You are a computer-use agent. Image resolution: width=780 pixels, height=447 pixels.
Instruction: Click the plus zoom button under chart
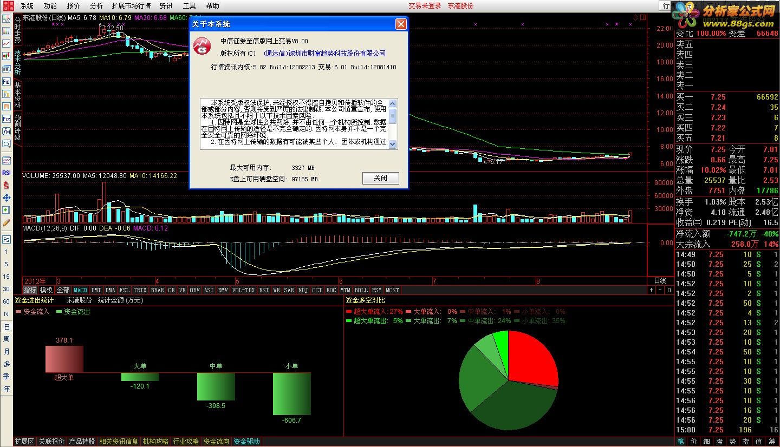point(652,290)
